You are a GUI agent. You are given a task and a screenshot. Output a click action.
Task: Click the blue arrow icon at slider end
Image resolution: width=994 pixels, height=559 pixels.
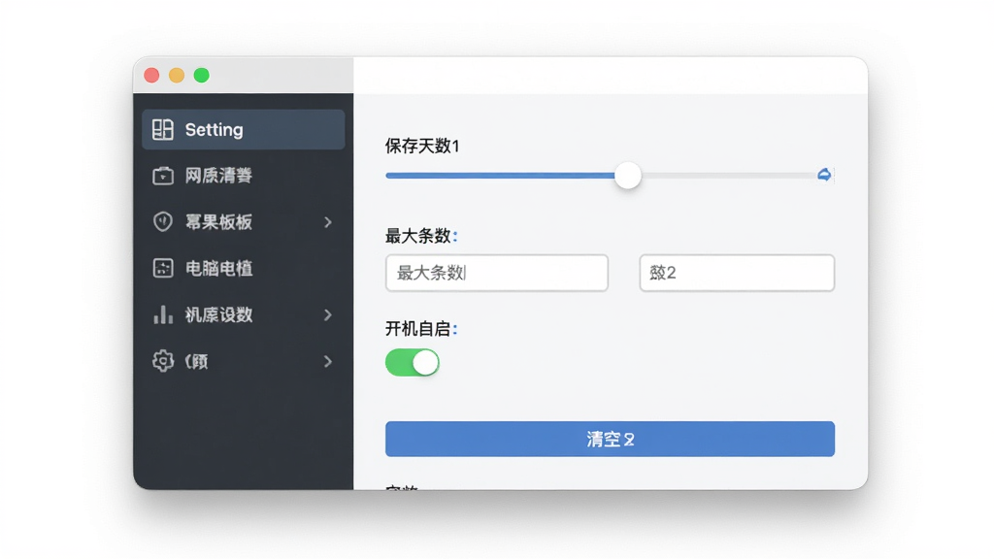[x=824, y=175]
